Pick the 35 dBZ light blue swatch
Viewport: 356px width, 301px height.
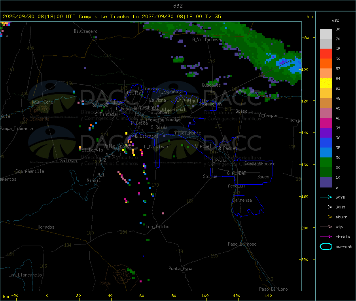pyautogui.click(x=326, y=153)
